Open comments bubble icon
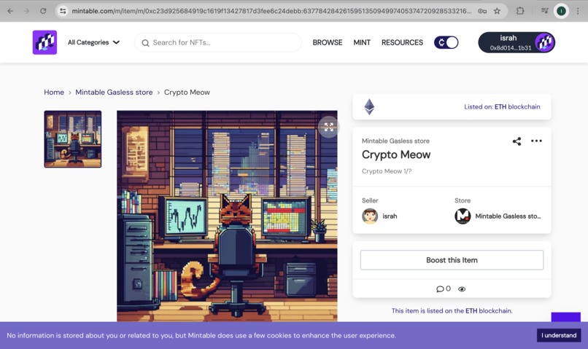Screen dimensions: 588x349 click(440, 289)
